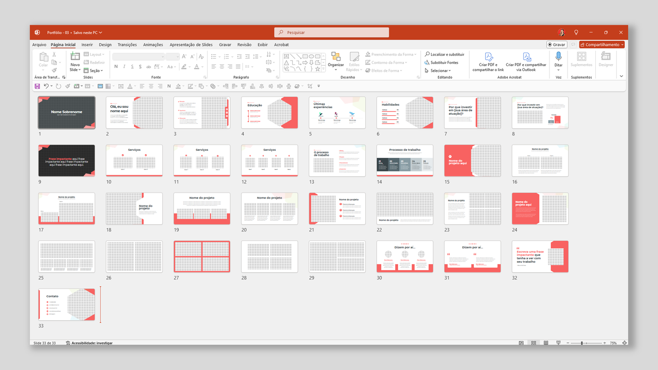The height and width of the screenshot is (370, 658).
Task: Switch to Reading view in status bar
Action: pyautogui.click(x=546, y=343)
